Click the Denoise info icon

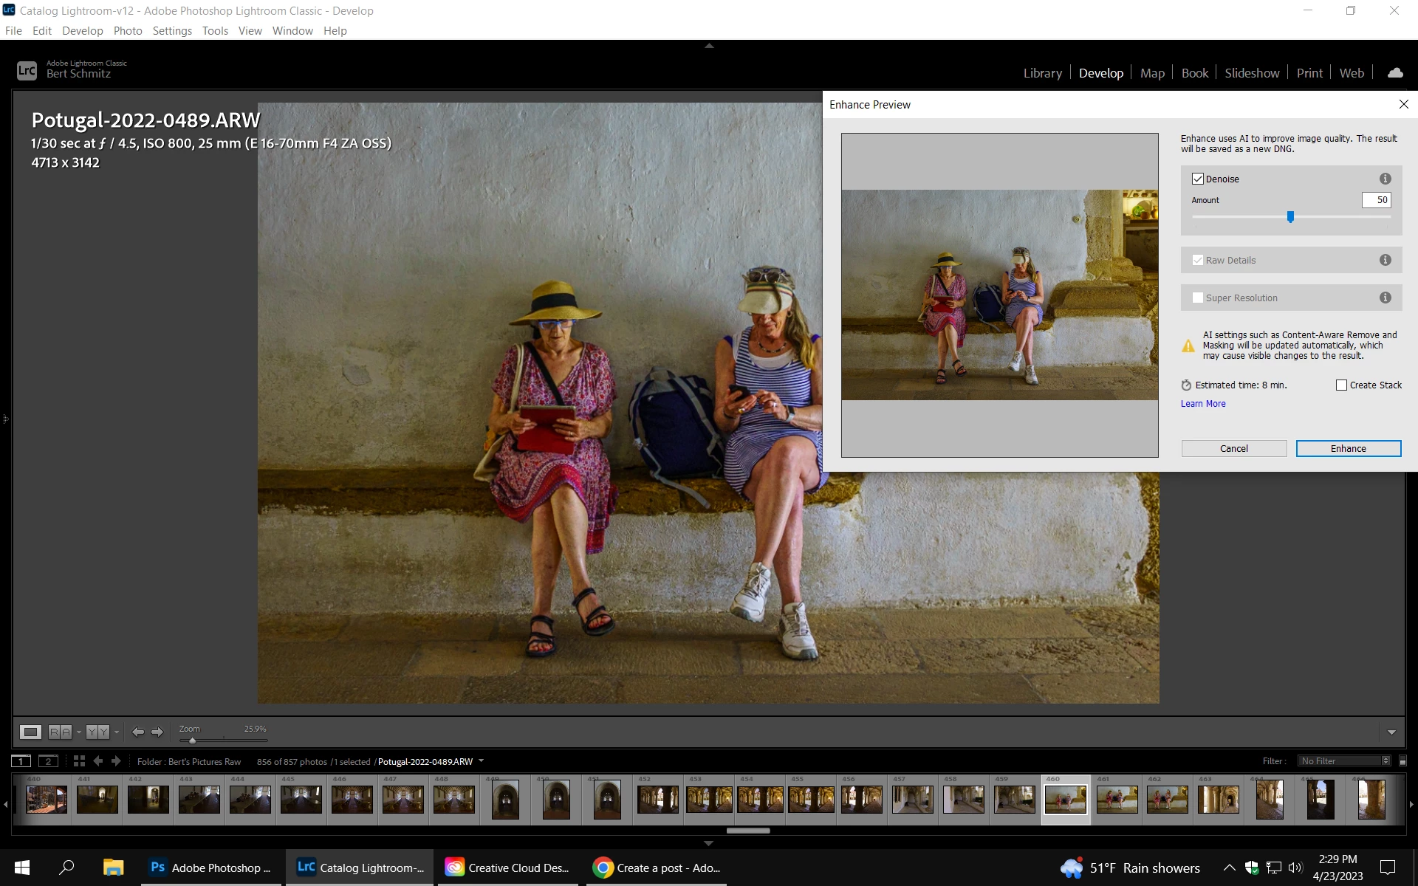pos(1385,179)
